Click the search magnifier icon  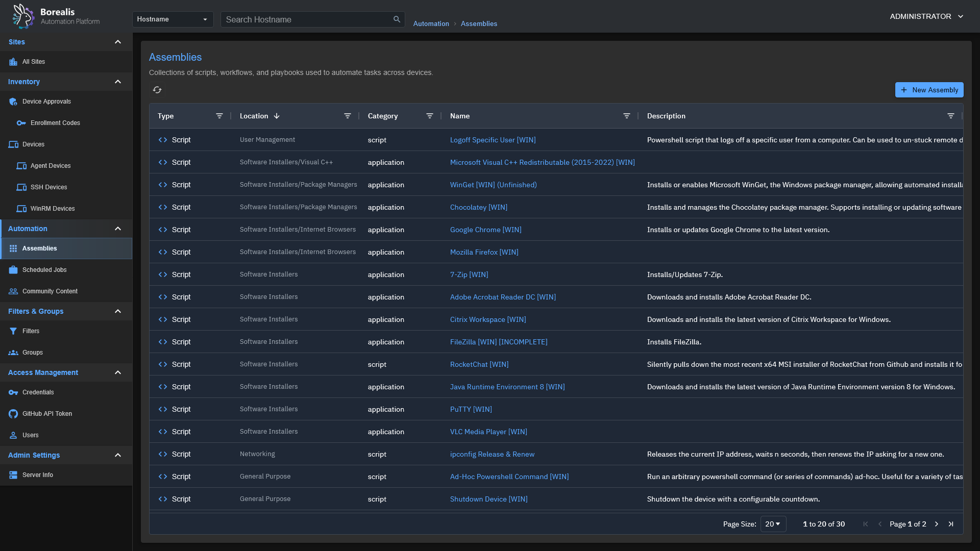click(397, 19)
